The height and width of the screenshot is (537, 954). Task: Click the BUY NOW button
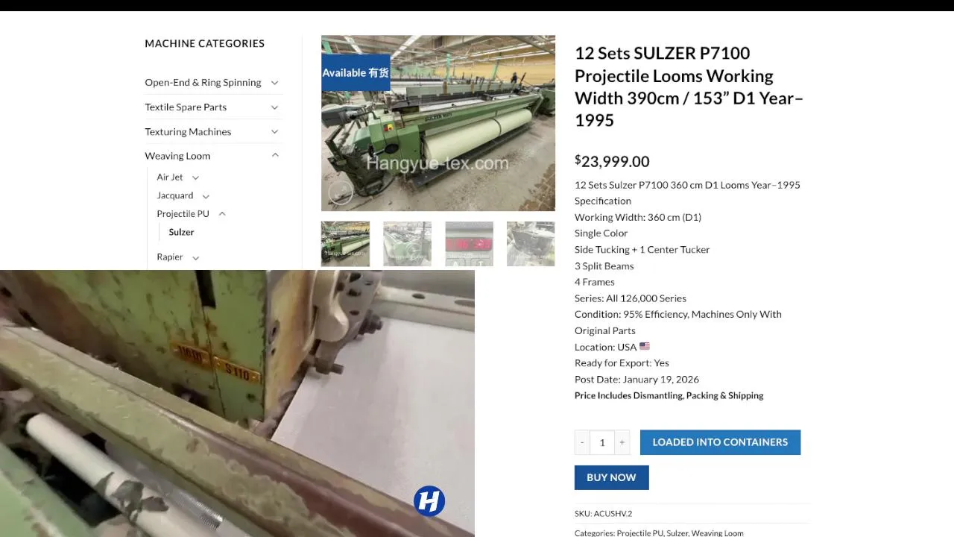(x=611, y=477)
